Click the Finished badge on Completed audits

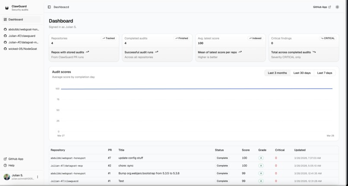(x=181, y=38)
